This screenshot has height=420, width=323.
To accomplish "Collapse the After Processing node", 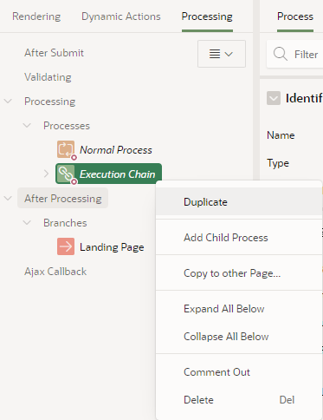I will (8, 199).
